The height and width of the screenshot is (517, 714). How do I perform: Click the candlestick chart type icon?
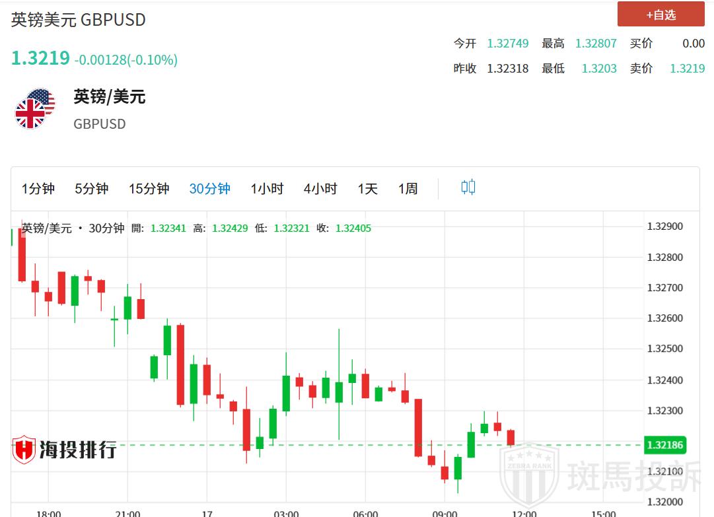pos(468,188)
